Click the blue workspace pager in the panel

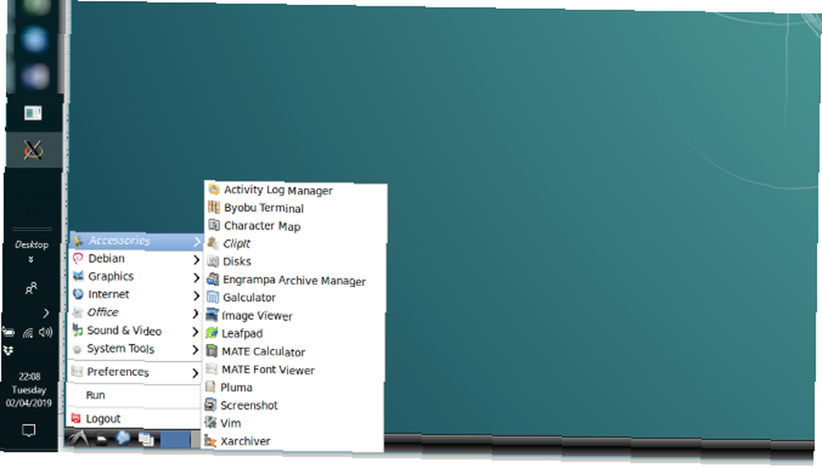175,439
